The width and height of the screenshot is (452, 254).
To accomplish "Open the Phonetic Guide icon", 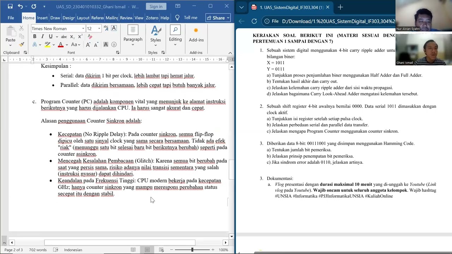I will click(x=106, y=29).
